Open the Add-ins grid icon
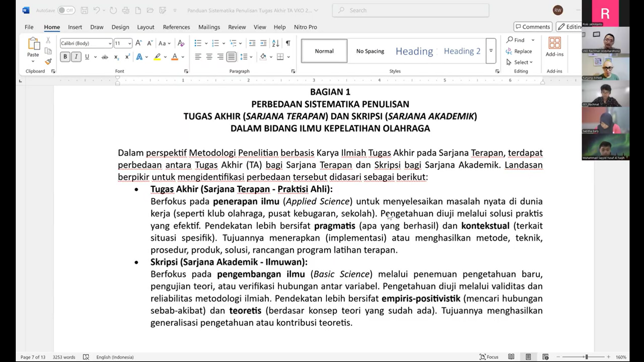 pyautogui.click(x=554, y=43)
